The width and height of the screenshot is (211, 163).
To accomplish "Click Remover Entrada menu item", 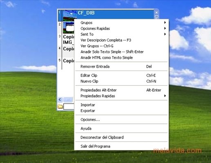I will 122,66.
